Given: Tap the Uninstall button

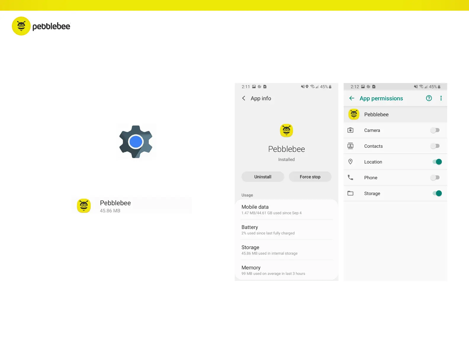Looking at the screenshot, I should tap(263, 177).
